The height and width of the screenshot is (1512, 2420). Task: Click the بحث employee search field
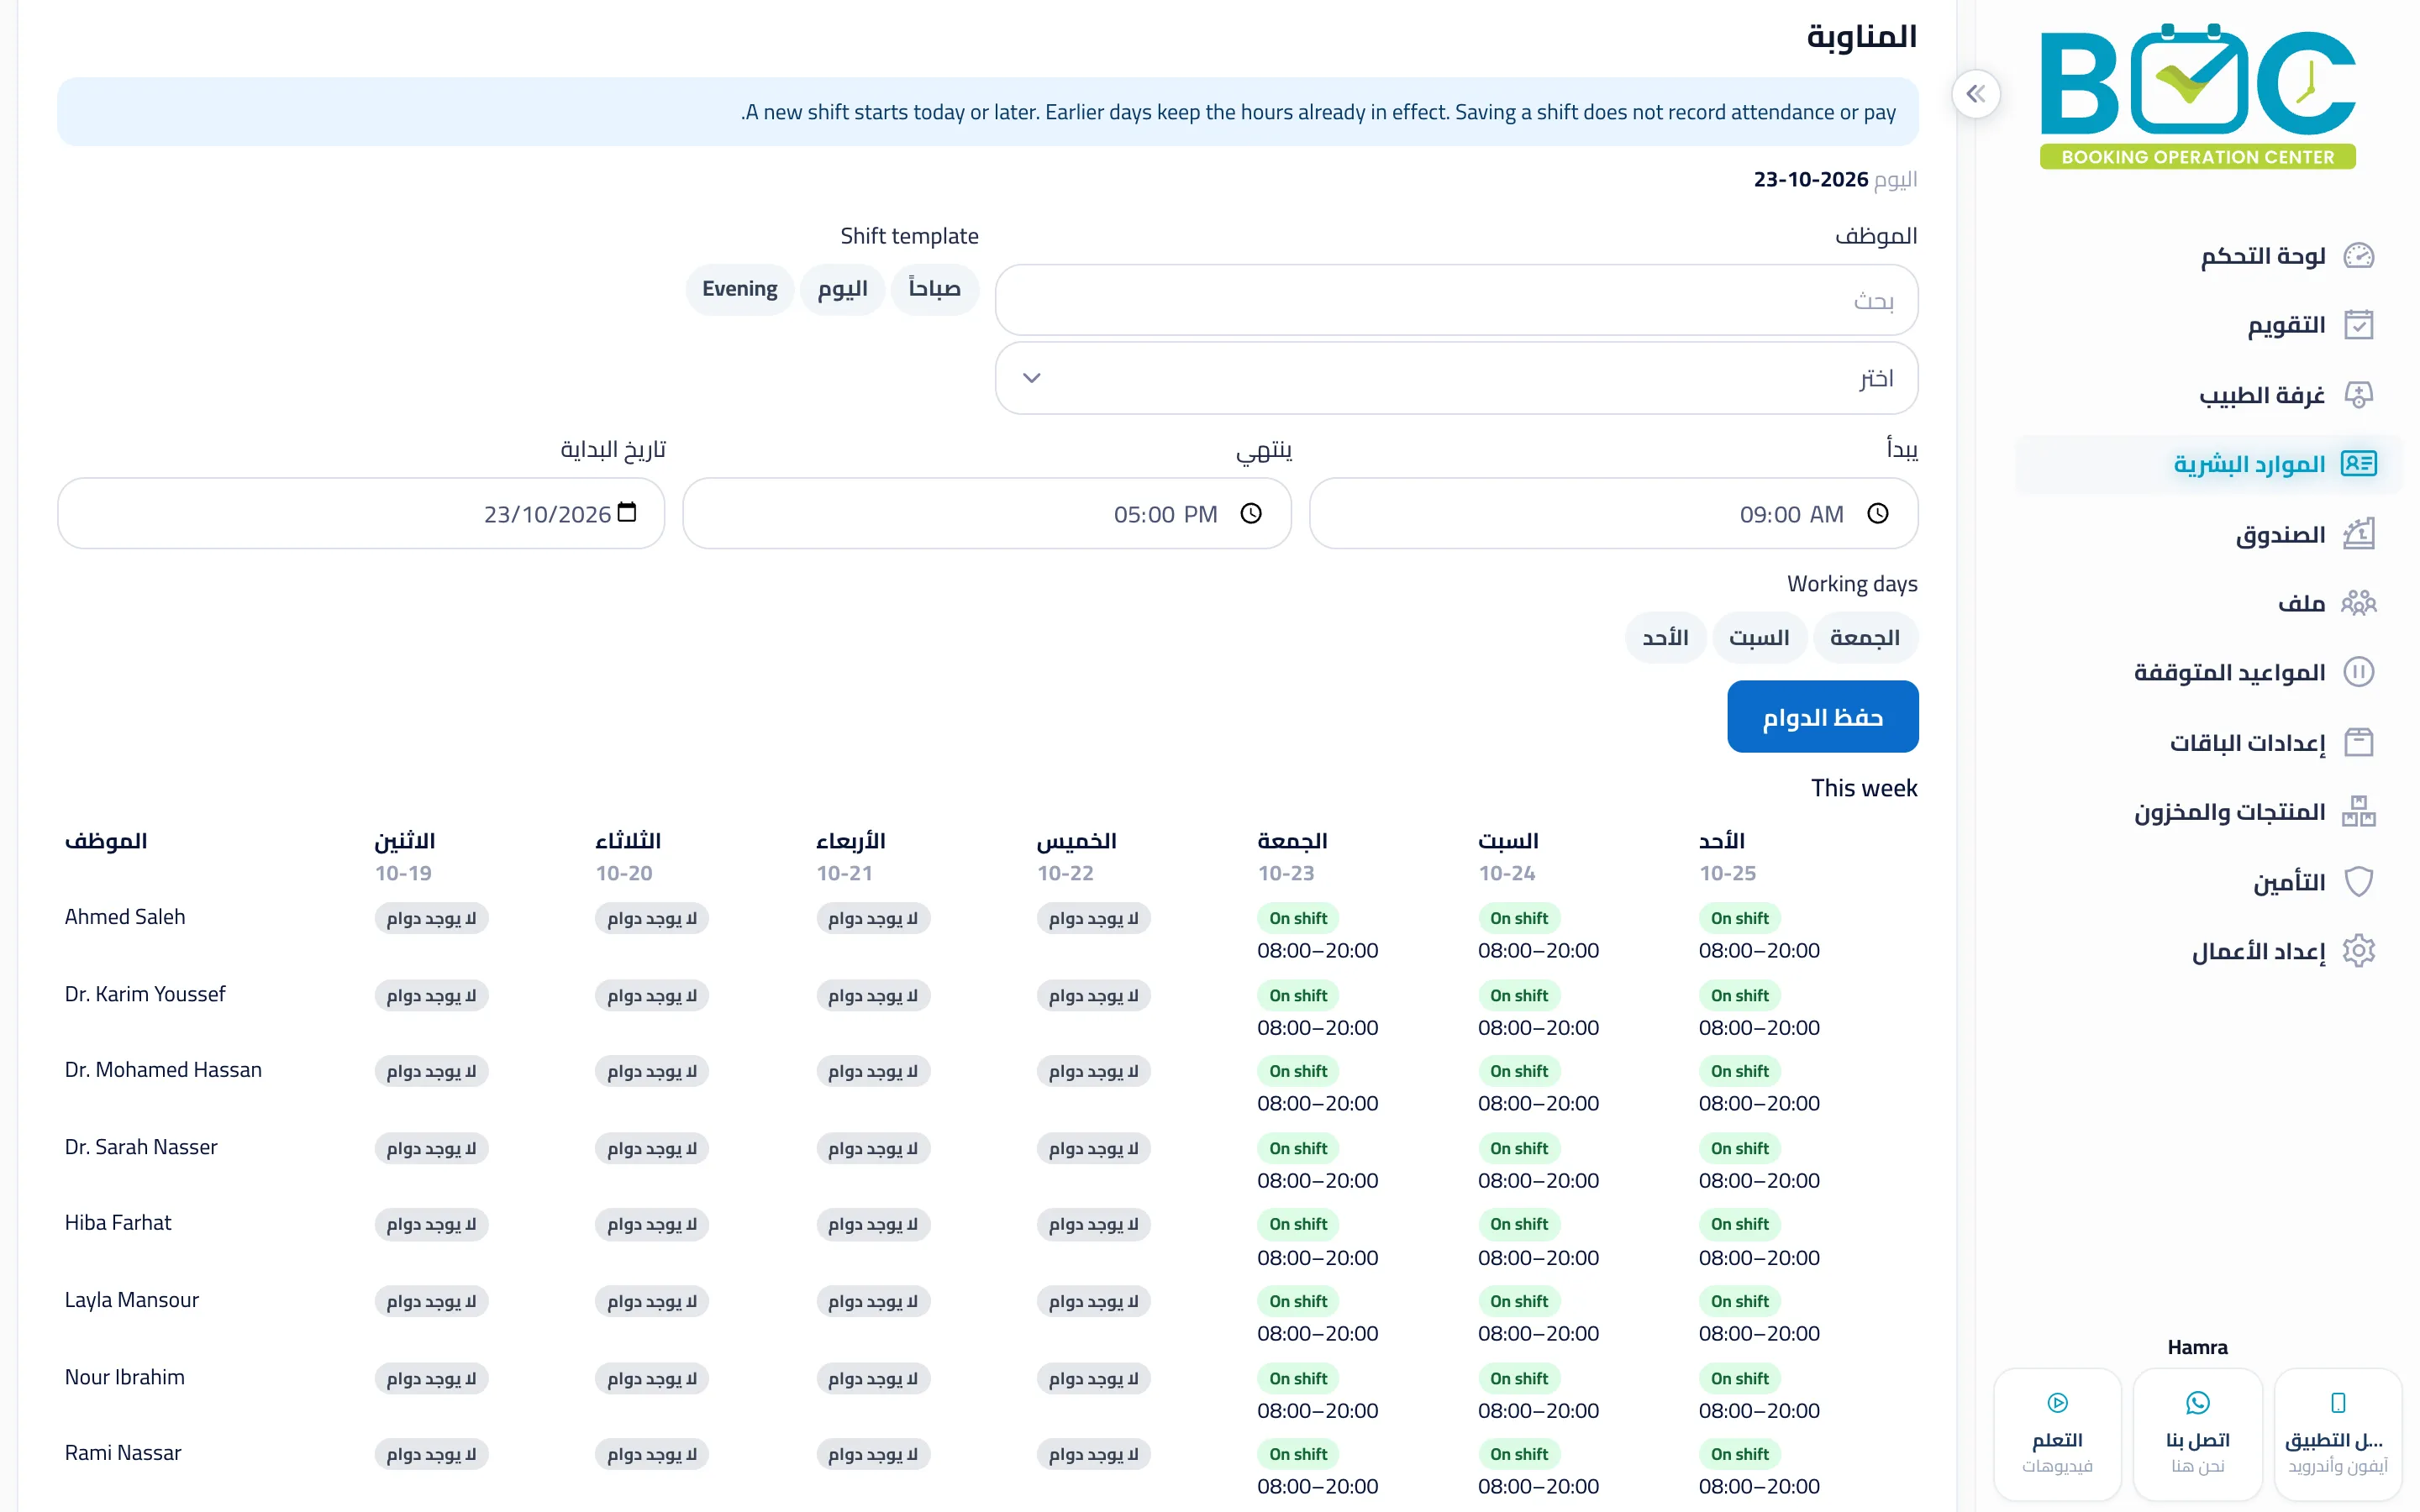point(1456,300)
